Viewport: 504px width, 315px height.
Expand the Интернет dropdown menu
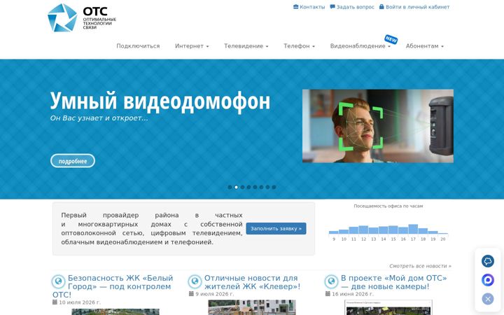192,46
